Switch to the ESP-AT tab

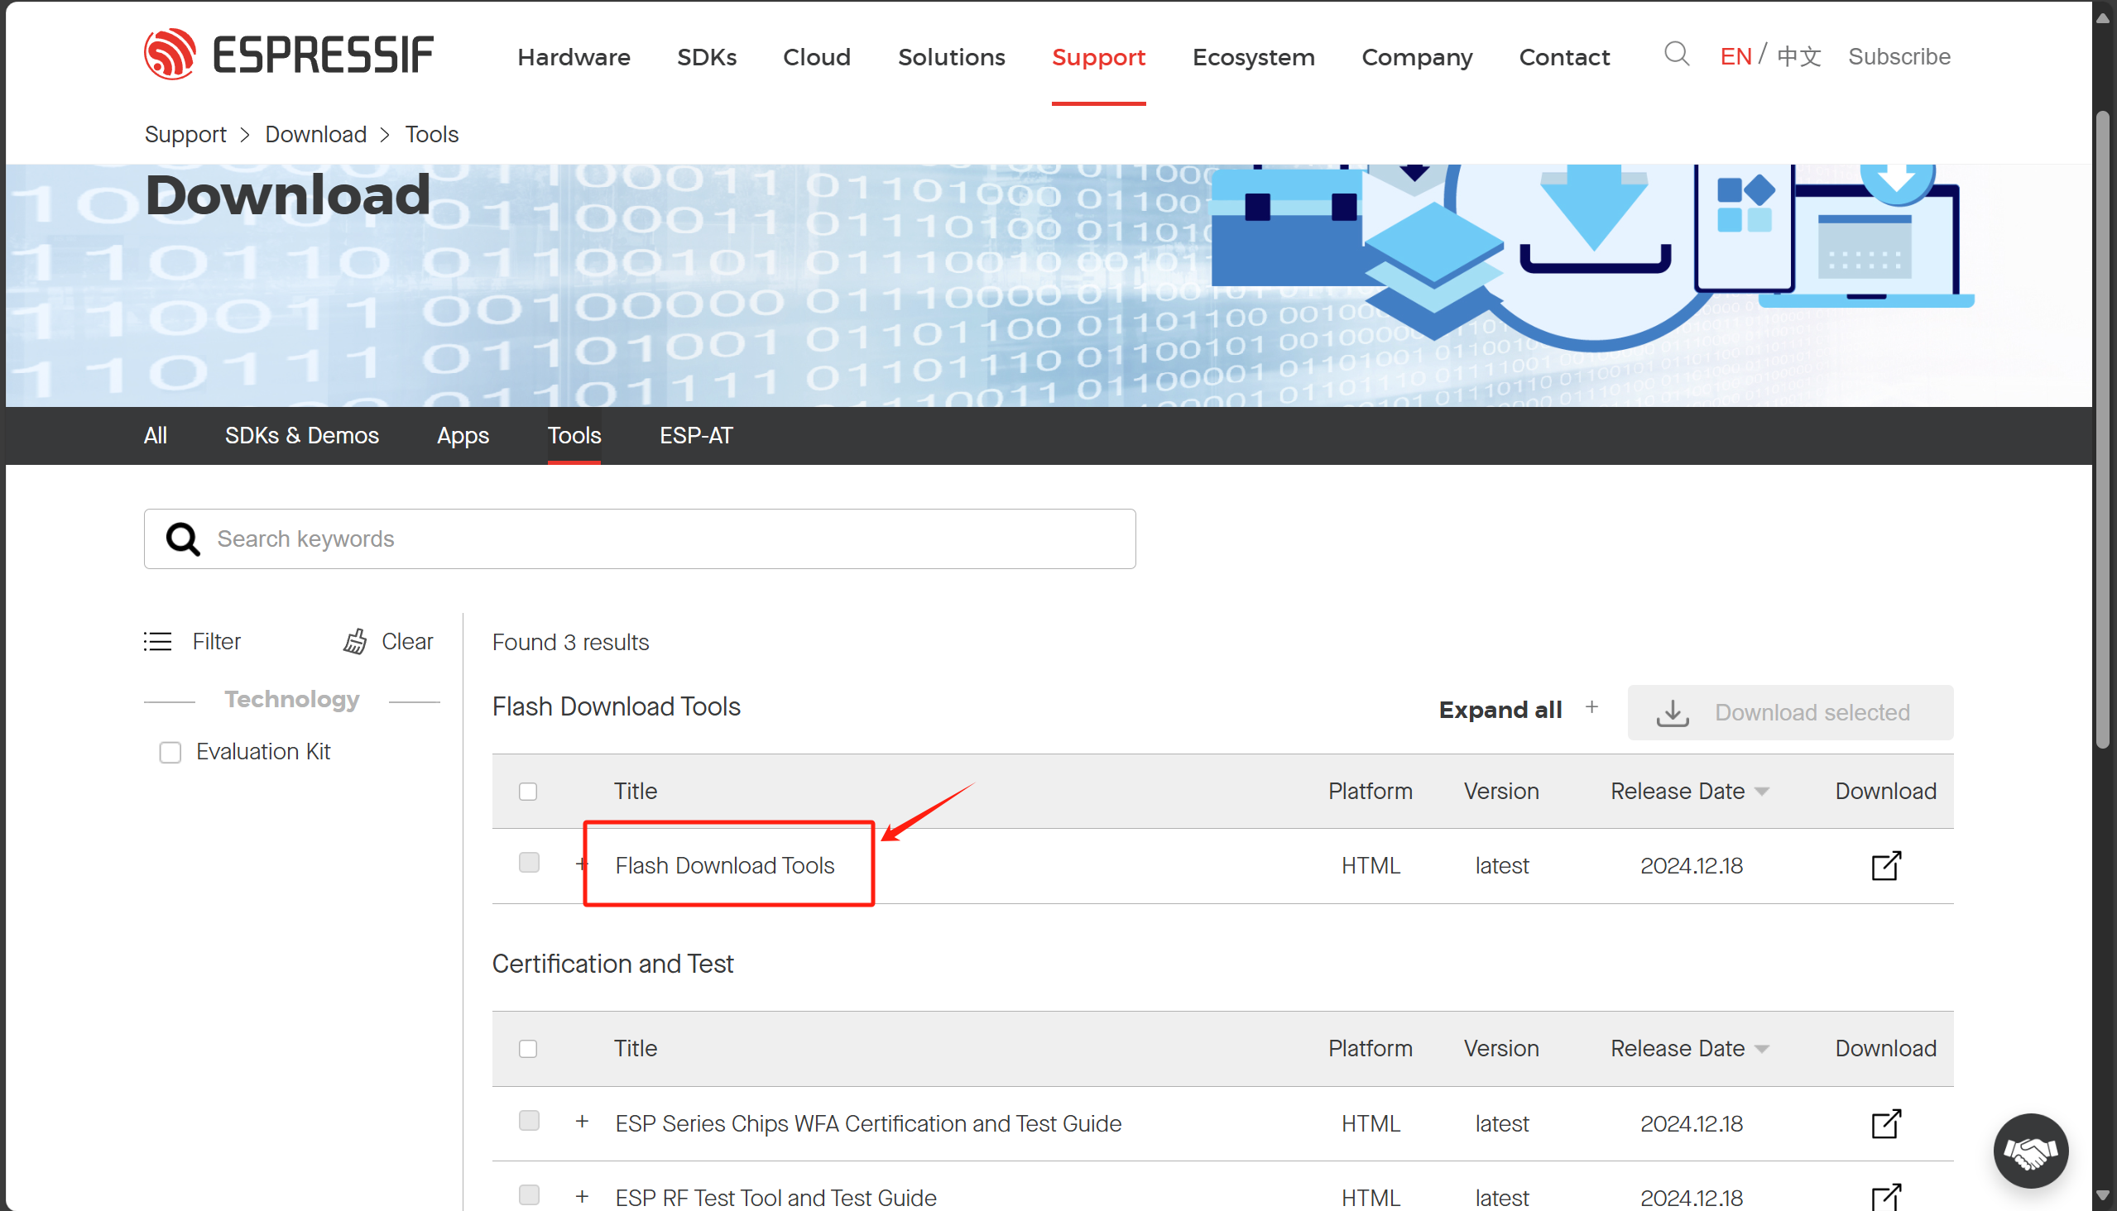coord(696,436)
